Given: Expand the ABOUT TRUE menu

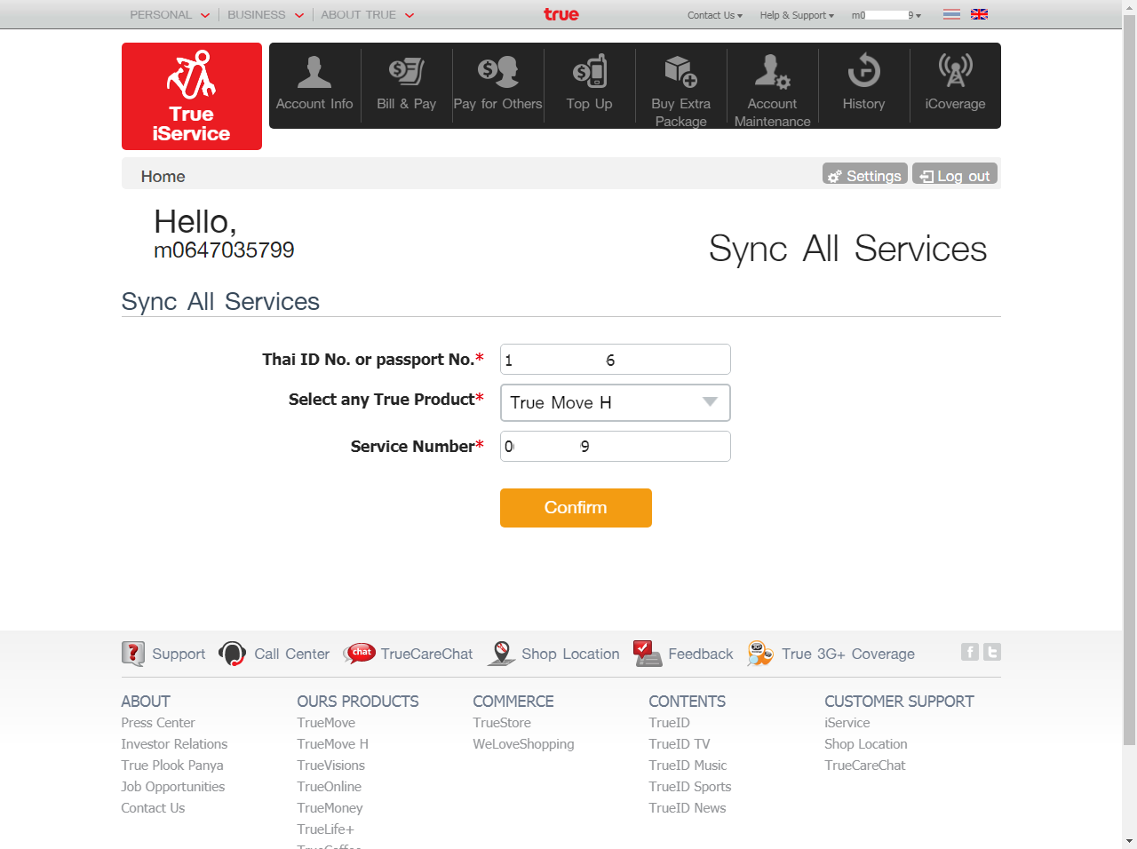Looking at the screenshot, I should (x=368, y=15).
